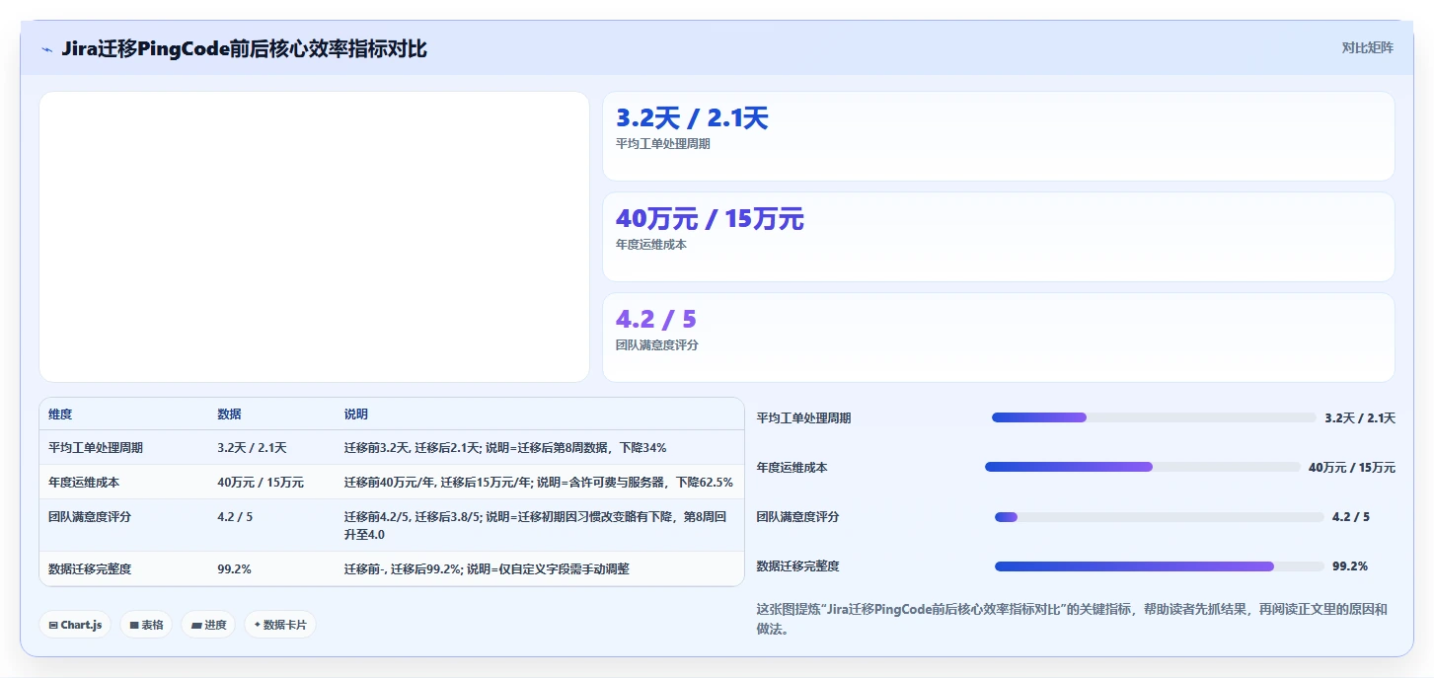The width and height of the screenshot is (1434, 678).
Task: Click the 说明 column header
Action: click(x=356, y=414)
